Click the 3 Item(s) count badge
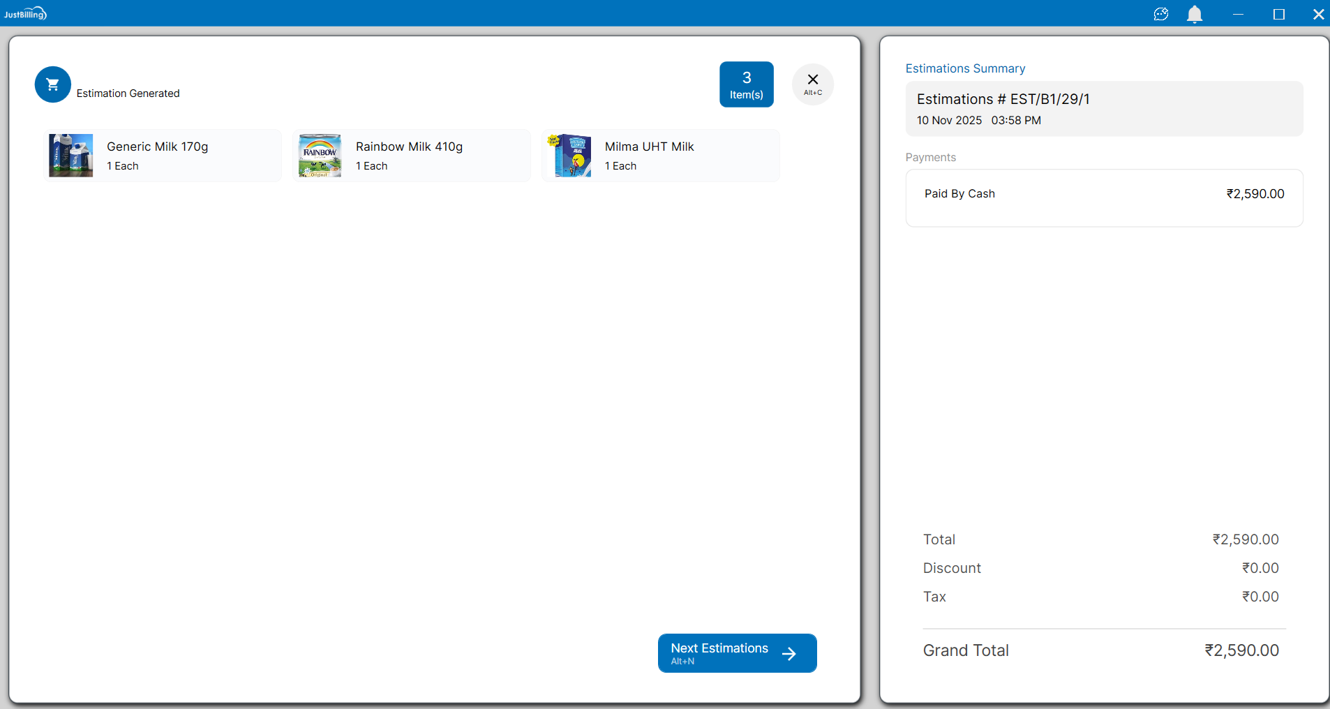 746,84
